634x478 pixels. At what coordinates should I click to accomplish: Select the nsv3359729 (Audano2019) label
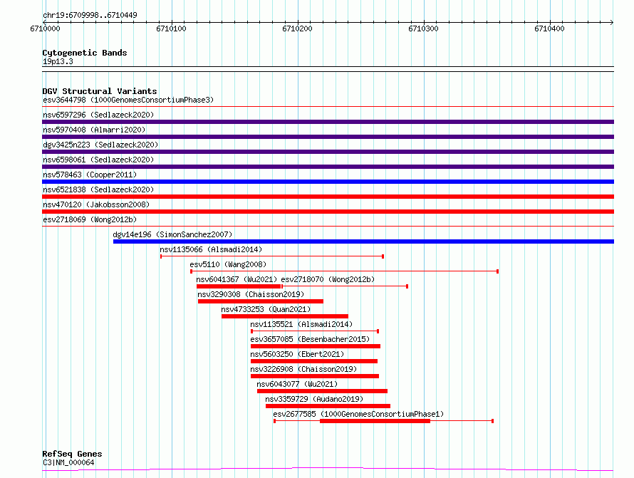pos(314,399)
